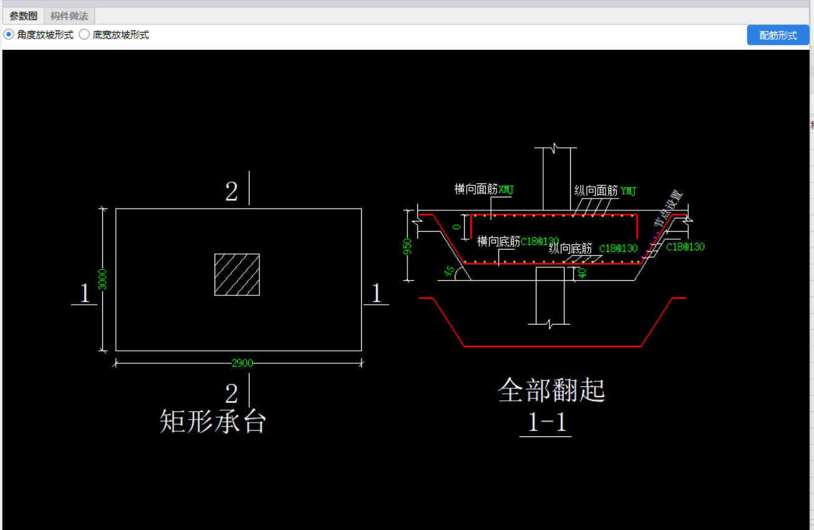Click the 纵向面筋 label

click(596, 190)
